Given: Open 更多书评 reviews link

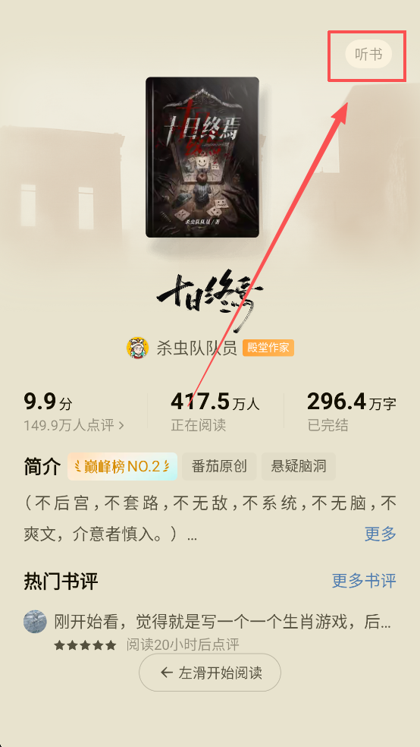Looking at the screenshot, I should click(x=365, y=581).
